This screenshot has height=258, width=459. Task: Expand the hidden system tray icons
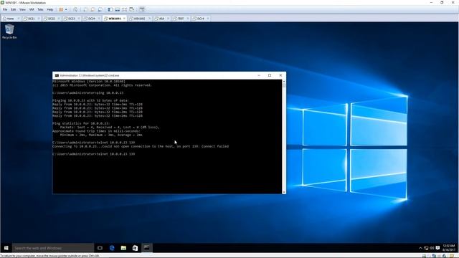coord(420,248)
